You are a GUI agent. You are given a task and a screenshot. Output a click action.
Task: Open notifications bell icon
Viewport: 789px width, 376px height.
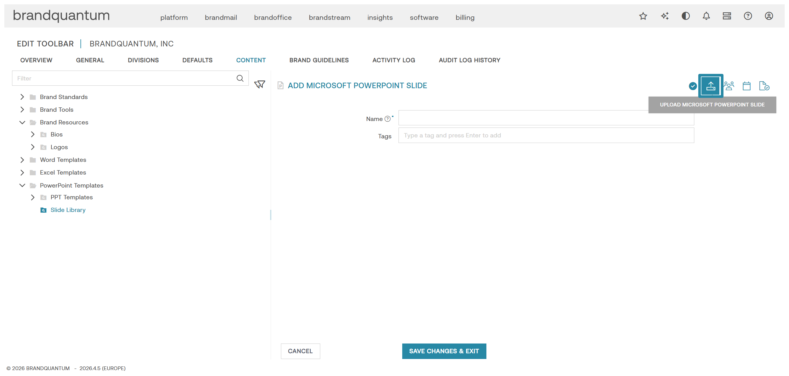coord(706,16)
